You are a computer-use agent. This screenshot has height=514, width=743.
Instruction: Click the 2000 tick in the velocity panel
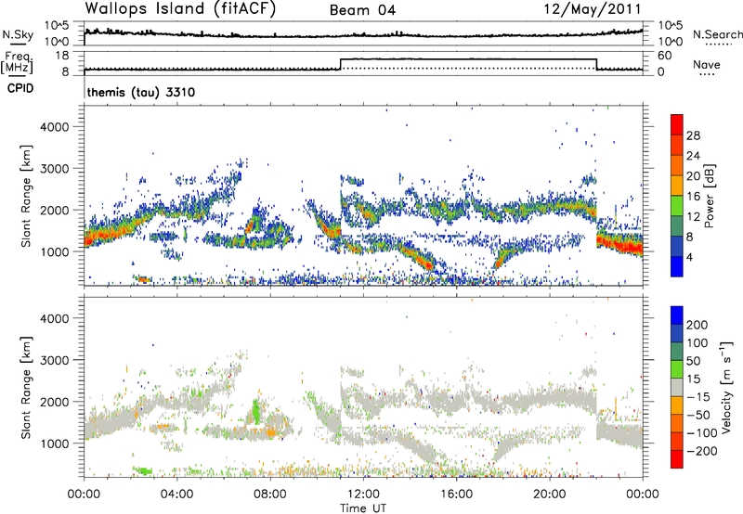(x=55, y=402)
